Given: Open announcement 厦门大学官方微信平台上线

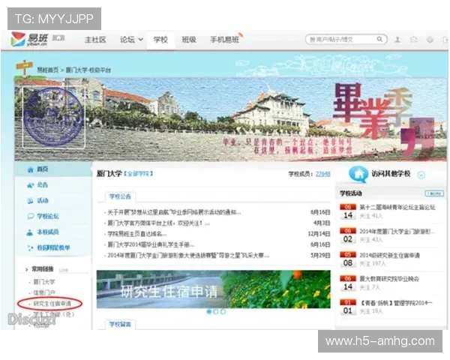Looking at the screenshot, I should click(158, 223).
